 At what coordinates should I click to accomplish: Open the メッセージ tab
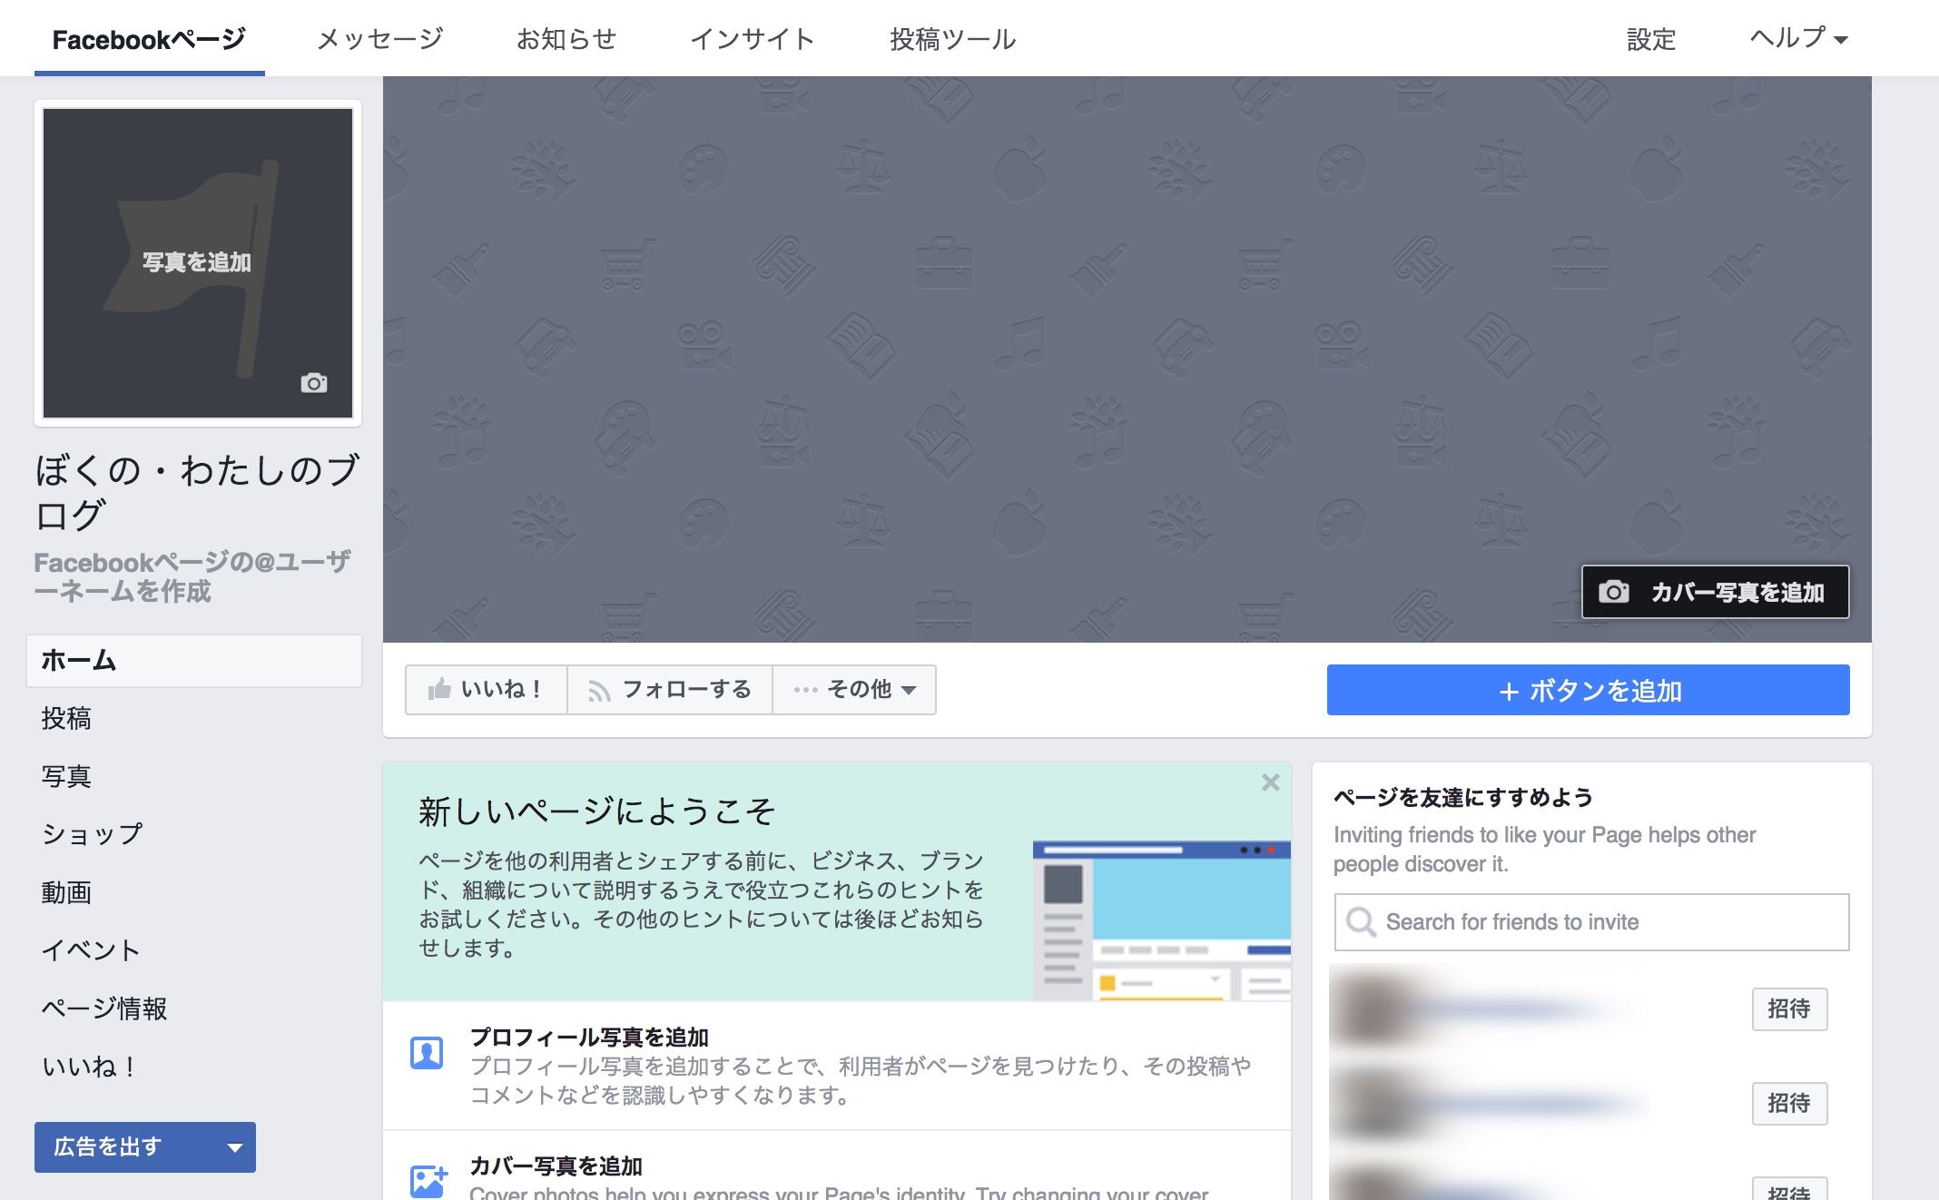point(379,39)
